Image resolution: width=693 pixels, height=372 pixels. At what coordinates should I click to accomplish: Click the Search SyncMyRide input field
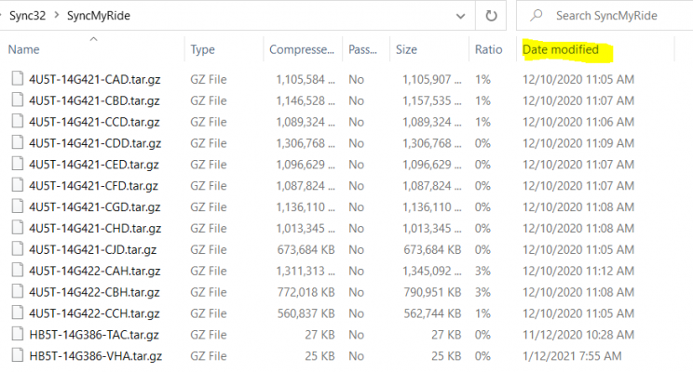tap(606, 16)
